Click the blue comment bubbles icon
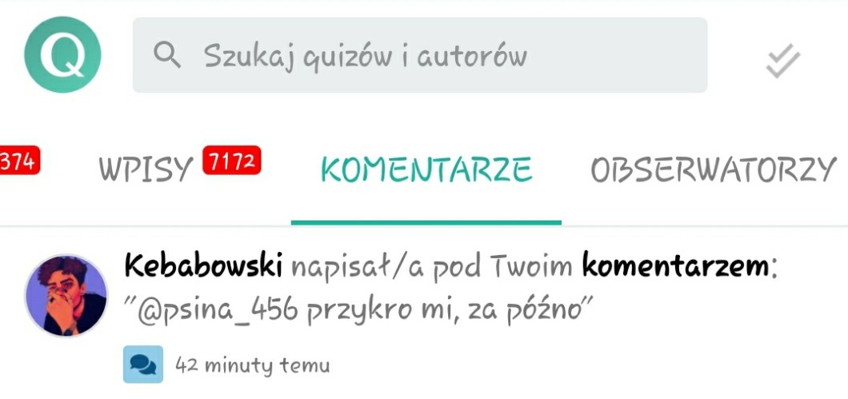Image resolution: width=848 pixels, height=399 pixels. pyautogui.click(x=143, y=365)
